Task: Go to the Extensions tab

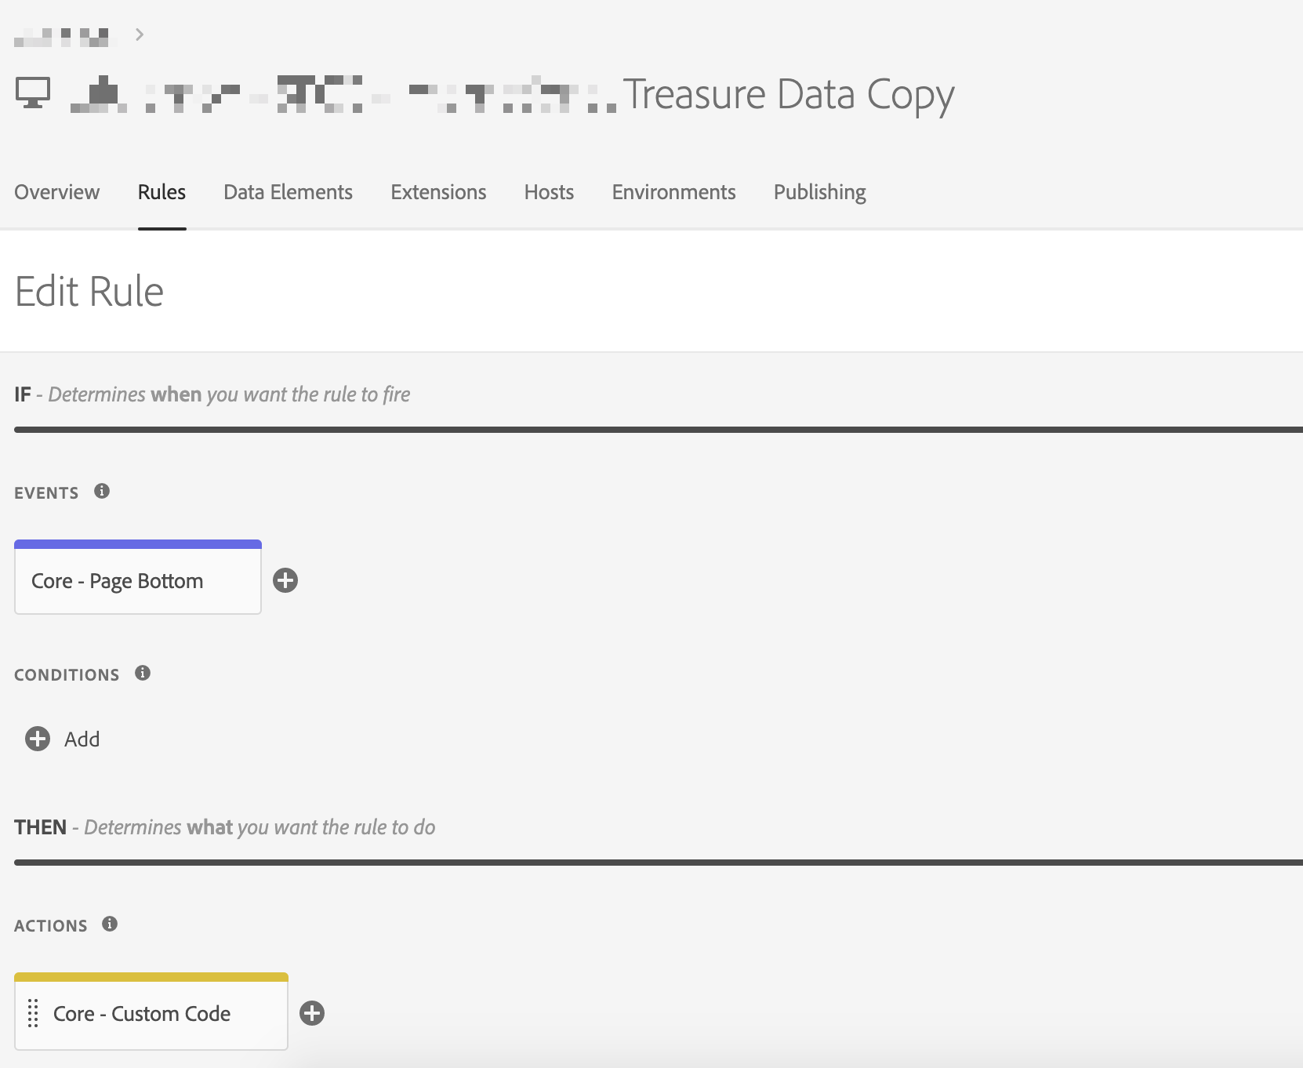Action: click(x=438, y=192)
